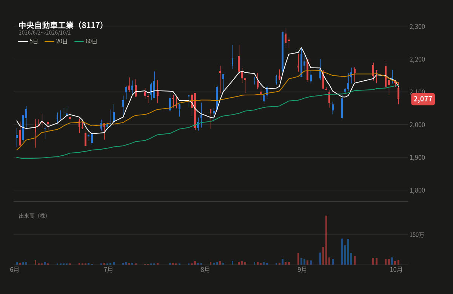Click the 9月 label on the time axis
This screenshot has width=453, height=294.
[302, 269]
